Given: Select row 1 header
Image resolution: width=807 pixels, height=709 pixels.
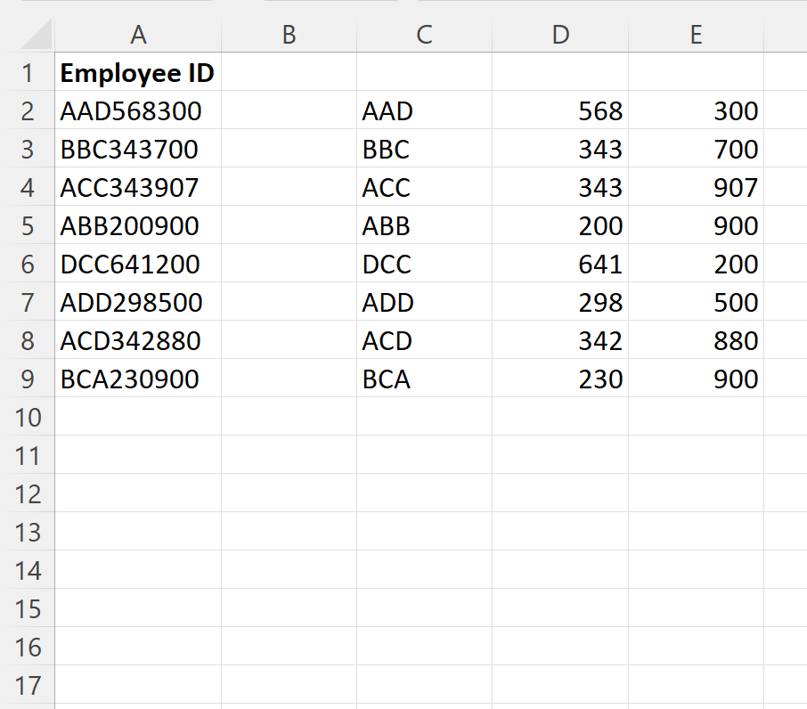Looking at the screenshot, I should tap(29, 73).
